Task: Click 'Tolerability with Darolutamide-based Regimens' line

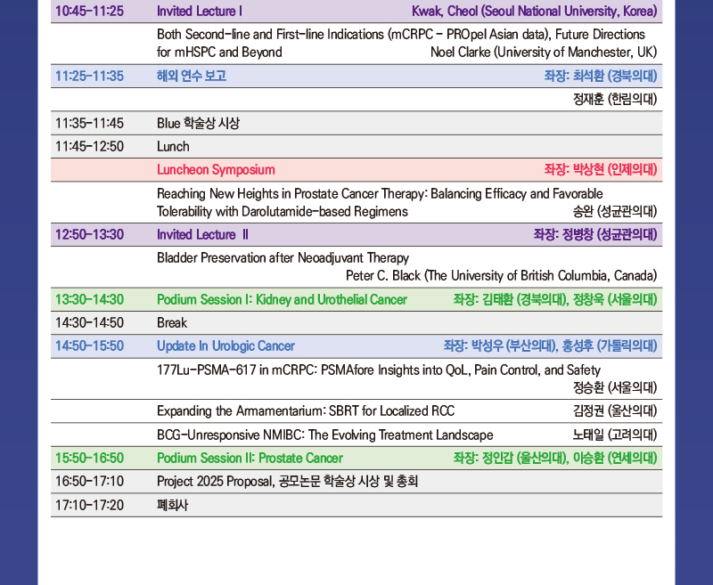Action: (282, 212)
